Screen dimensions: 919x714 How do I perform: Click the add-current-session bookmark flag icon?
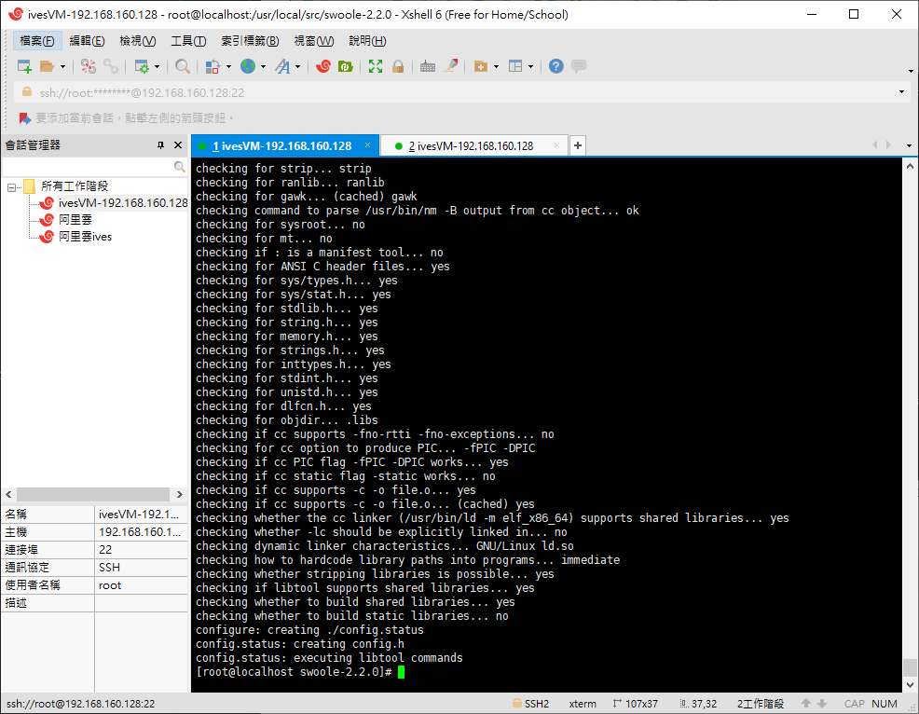pos(24,118)
